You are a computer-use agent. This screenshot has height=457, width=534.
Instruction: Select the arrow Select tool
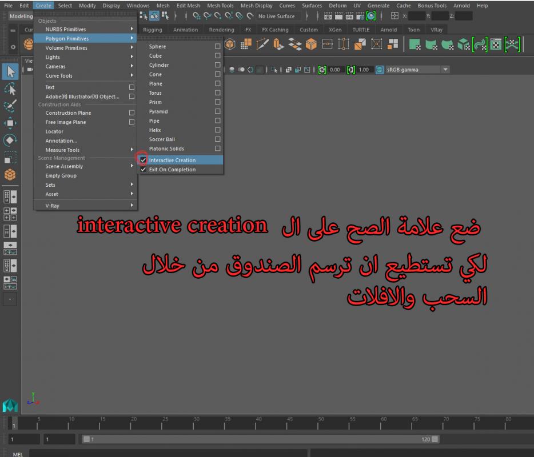click(x=10, y=72)
